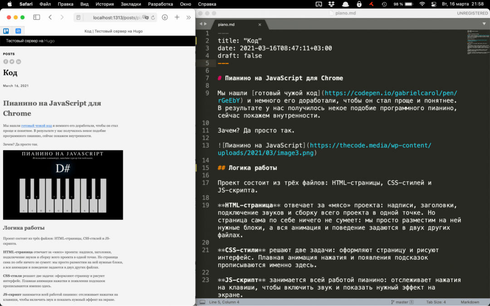Expand the overflow chevron in Safari toolbar
The width and height of the screenshot is (490, 306).
pyautogui.click(x=189, y=17)
